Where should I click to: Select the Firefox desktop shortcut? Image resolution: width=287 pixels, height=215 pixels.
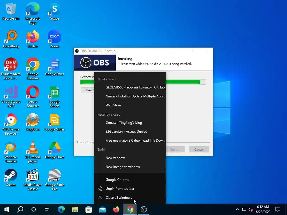[33, 39]
